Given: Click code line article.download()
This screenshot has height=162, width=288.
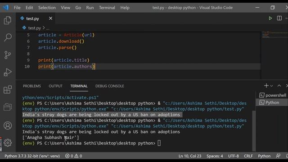Looking at the screenshot, I should 61,41.
